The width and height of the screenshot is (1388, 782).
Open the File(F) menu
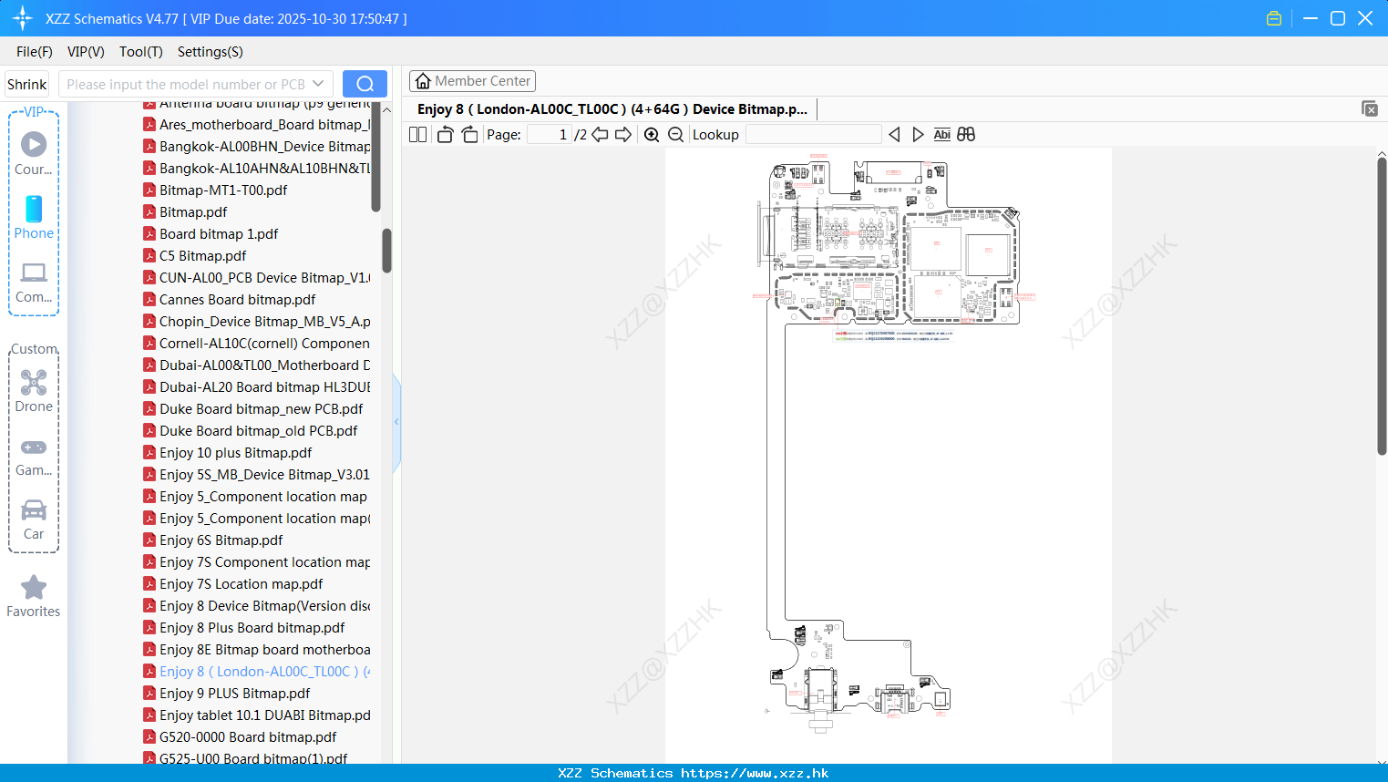tap(35, 52)
